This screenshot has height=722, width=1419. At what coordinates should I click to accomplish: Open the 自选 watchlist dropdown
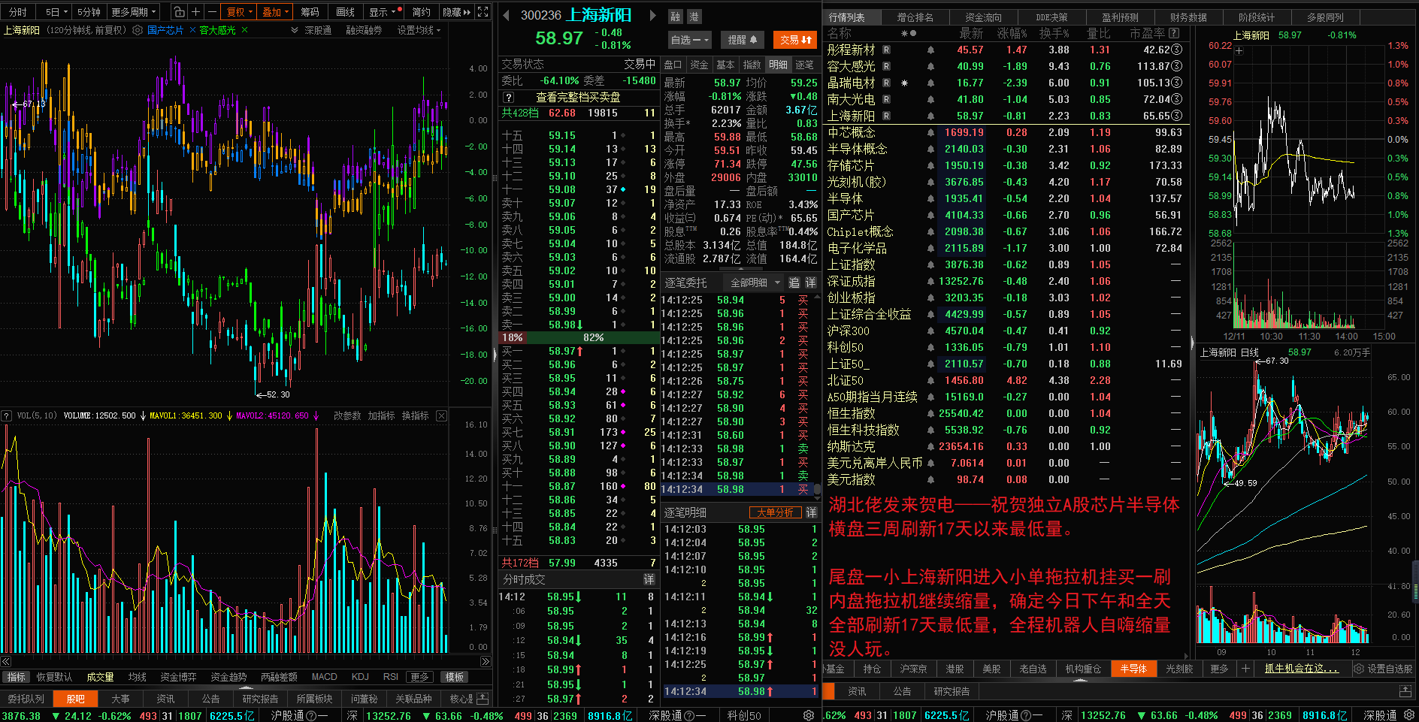point(689,40)
